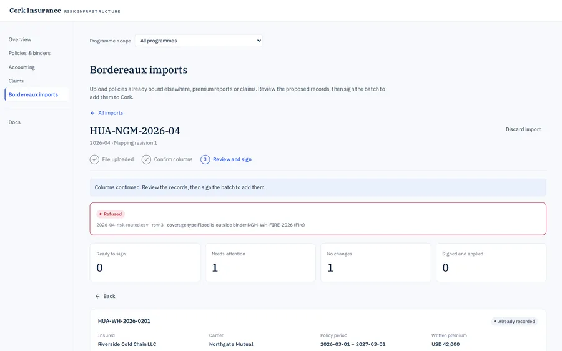Screen dimensions: 562x351
Task: Click written premium USD 42,000
Action: click(x=445, y=344)
